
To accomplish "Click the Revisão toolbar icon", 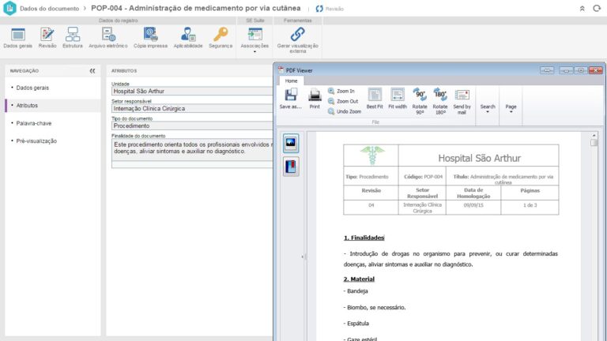I will pos(47,37).
